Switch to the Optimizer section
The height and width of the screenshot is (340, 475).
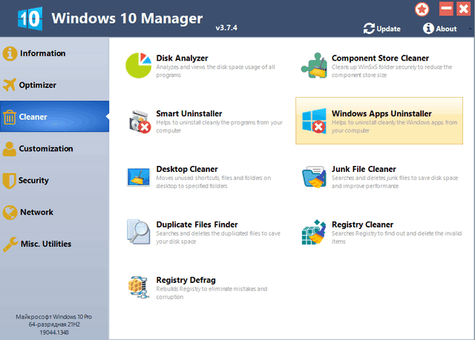coord(38,85)
